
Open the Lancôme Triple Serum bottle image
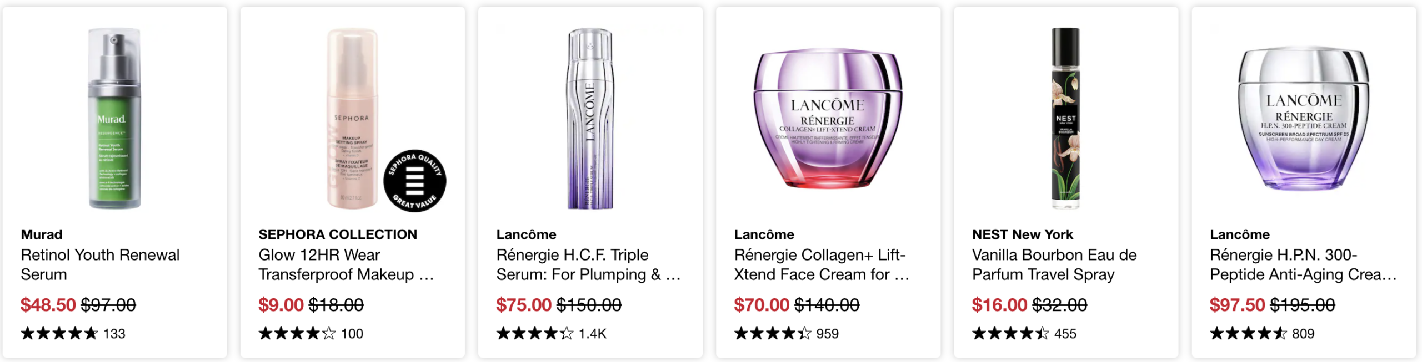point(590,119)
